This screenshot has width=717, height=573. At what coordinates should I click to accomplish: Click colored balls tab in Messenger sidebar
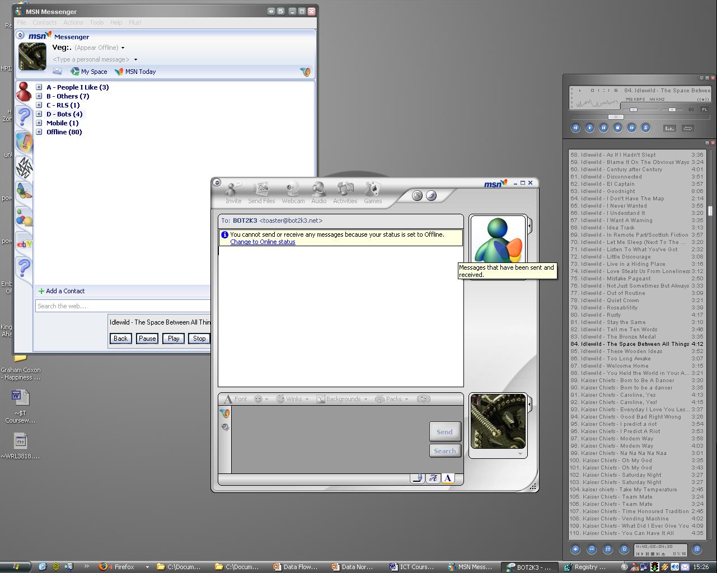[x=24, y=218]
